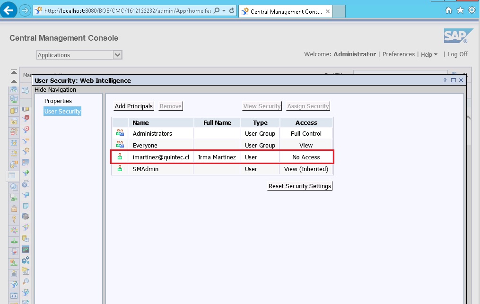Click the help question mark in the User Security dialog
The height and width of the screenshot is (304, 480).
445,80
